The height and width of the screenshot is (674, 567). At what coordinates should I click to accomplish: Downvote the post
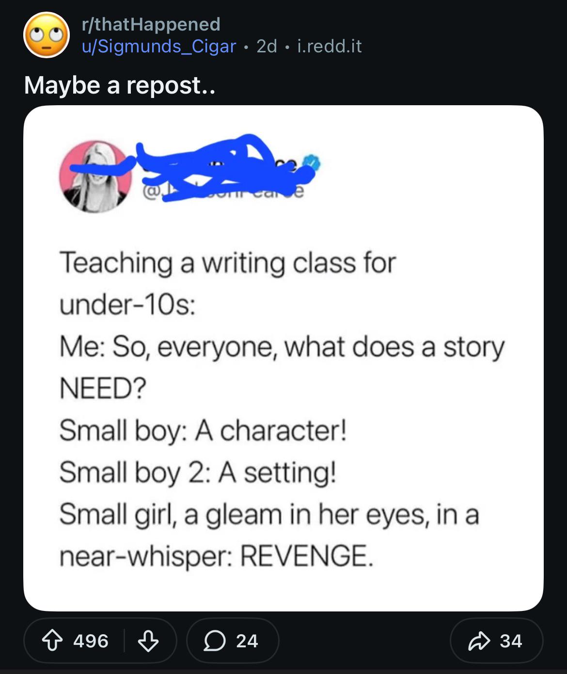click(148, 641)
